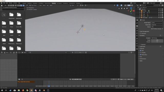Screen dimensions: 164x92
Task: Open the Window menu
Action: 15,3
